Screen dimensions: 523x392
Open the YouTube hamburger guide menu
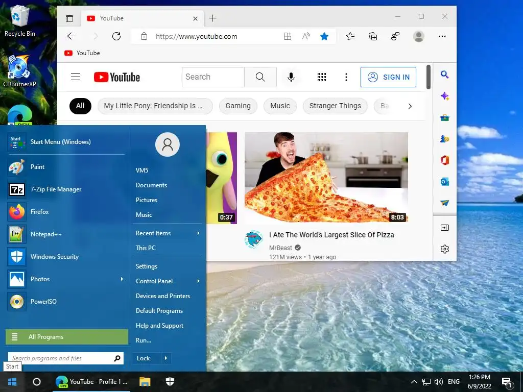tap(76, 77)
